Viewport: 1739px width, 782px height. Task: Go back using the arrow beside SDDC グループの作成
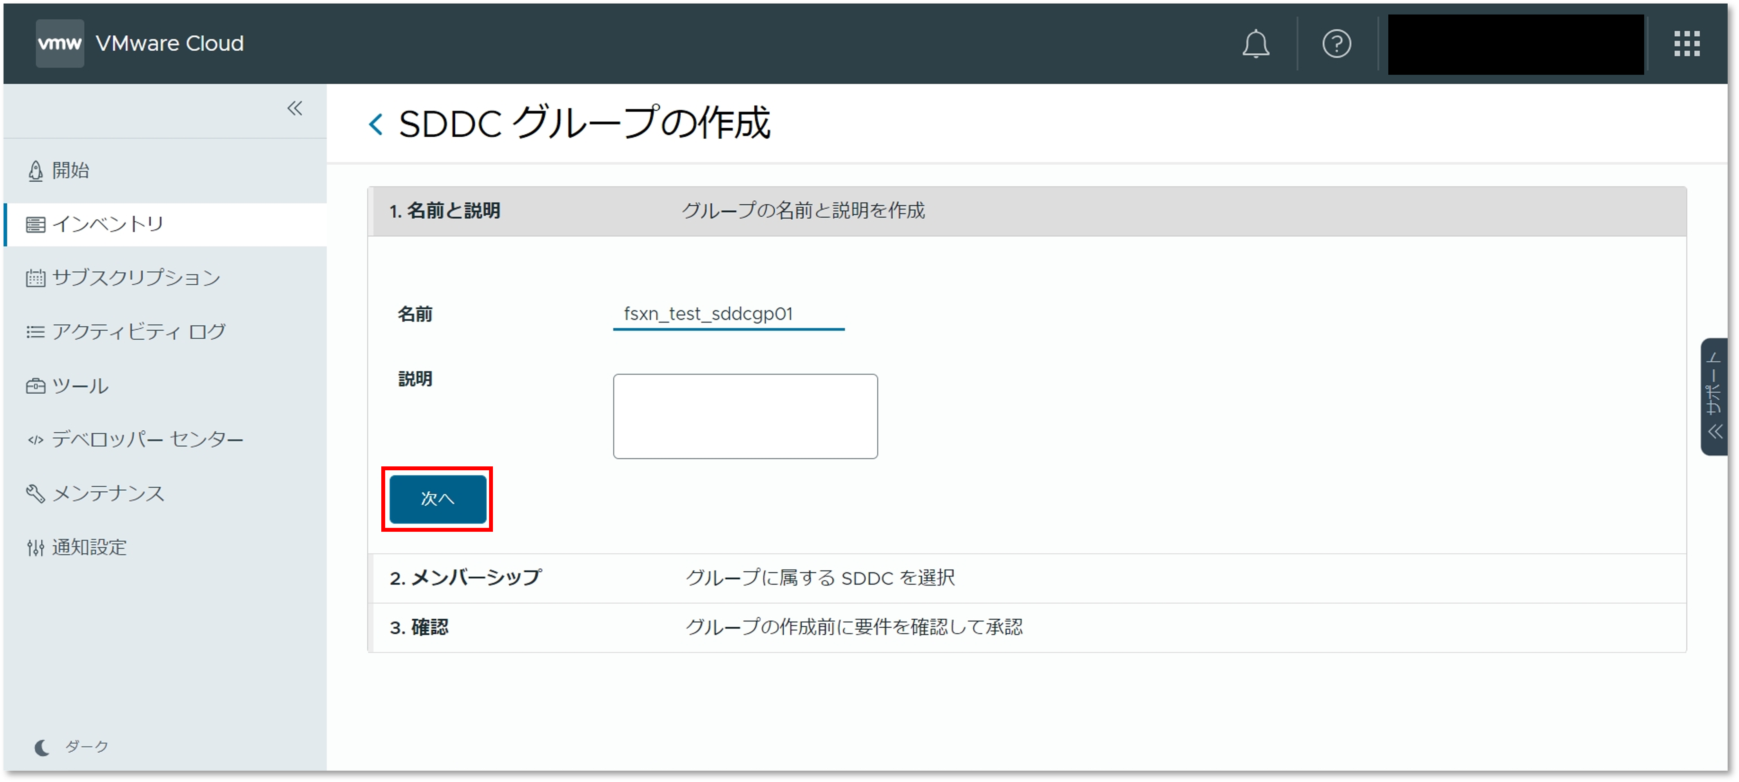click(x=376, y=124)
